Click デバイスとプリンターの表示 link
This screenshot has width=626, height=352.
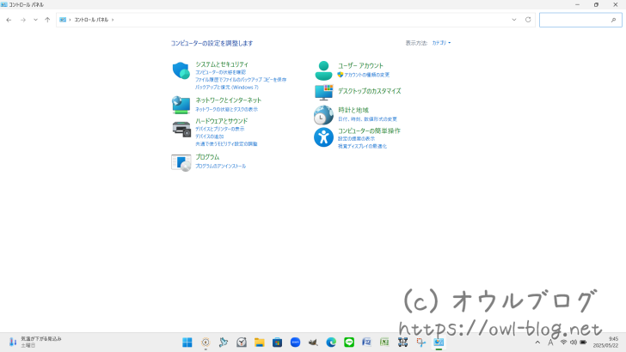(219, 129)
